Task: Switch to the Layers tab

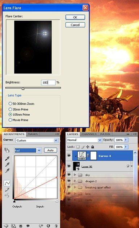Action: pyautogui.click(x=73, y=134)
